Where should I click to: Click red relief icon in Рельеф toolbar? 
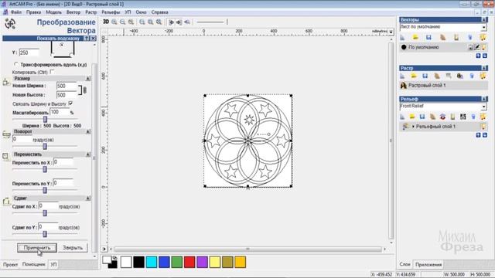(442, 117)
